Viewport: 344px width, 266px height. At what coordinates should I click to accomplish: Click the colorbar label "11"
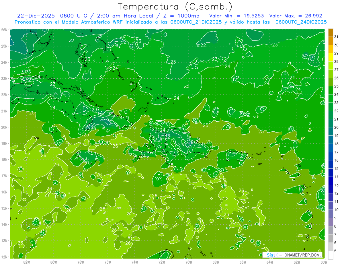[336, 201]
